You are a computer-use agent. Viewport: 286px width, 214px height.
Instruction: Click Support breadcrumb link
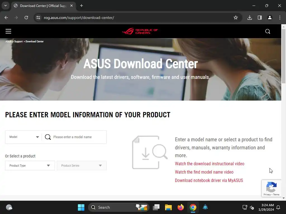(x=18, y=42)
